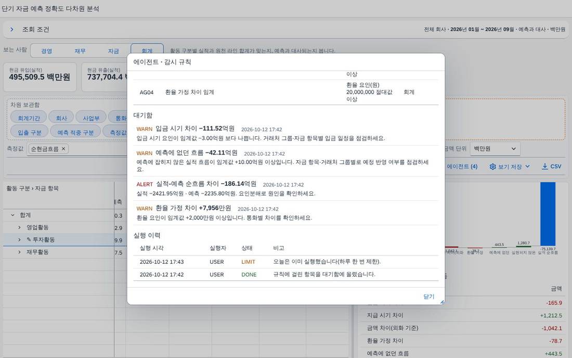Viewport: 572px width, 358px height.
Task: Click the 사업부 dimension chip
Action: (x=91, y=118)
